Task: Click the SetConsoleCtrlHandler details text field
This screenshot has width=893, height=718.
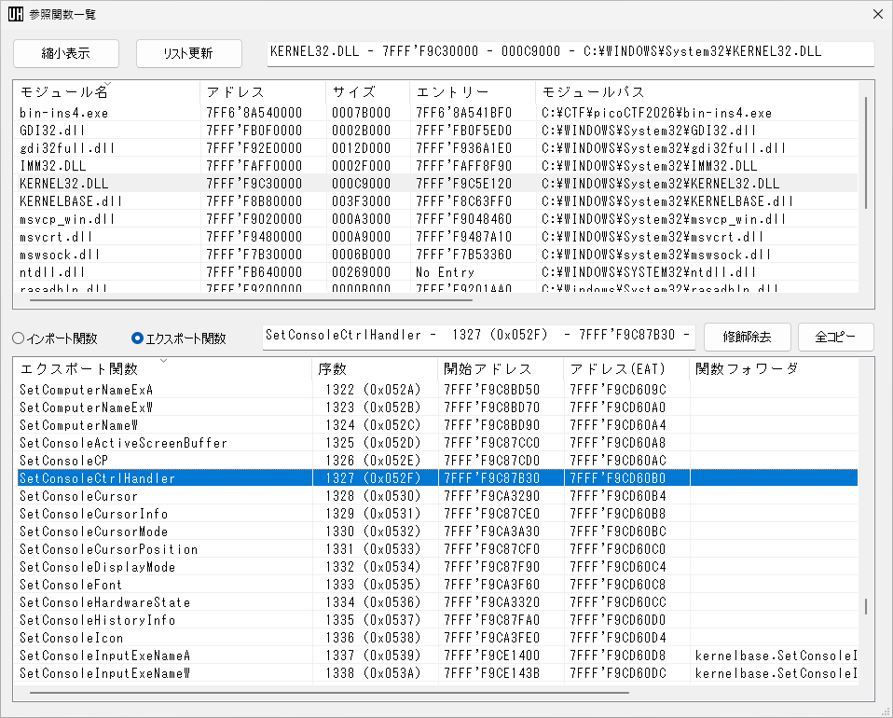Action: coord(478,335)
